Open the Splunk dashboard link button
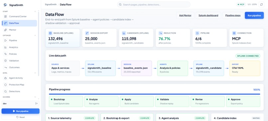The height and width of the screenshot is (121, 268). (x=208, y=15)
